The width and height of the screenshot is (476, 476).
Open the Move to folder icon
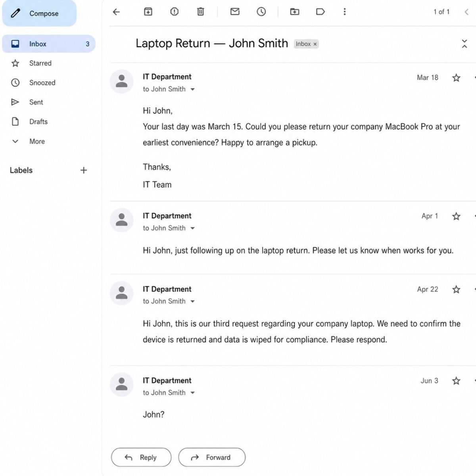tap(295, 12)
